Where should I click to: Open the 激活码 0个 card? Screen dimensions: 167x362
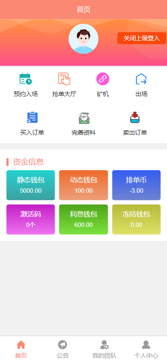point(31,220)
